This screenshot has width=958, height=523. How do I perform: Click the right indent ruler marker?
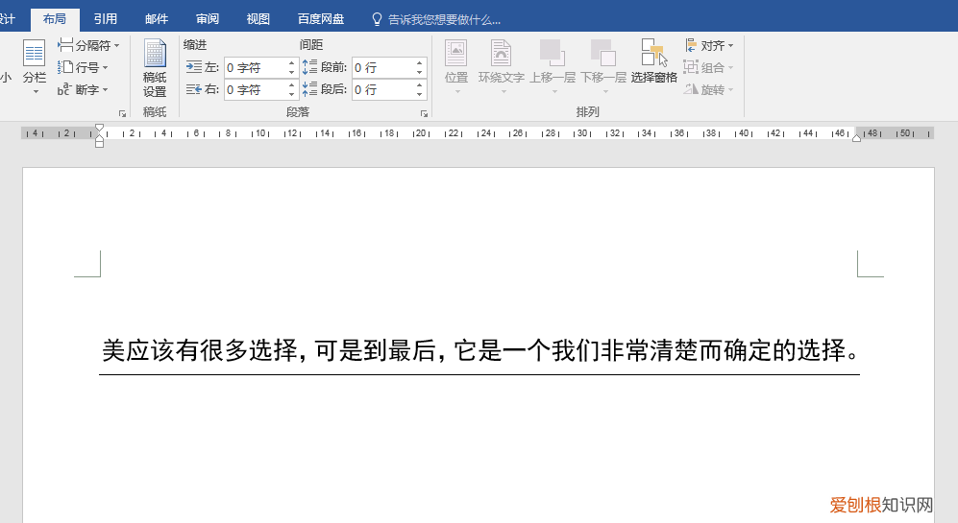coord(856,138)
